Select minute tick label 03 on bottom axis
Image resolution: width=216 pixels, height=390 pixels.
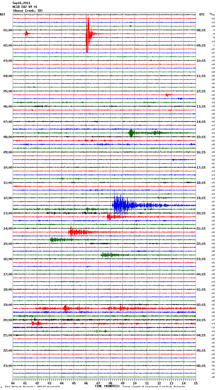[x=49, y=383]
